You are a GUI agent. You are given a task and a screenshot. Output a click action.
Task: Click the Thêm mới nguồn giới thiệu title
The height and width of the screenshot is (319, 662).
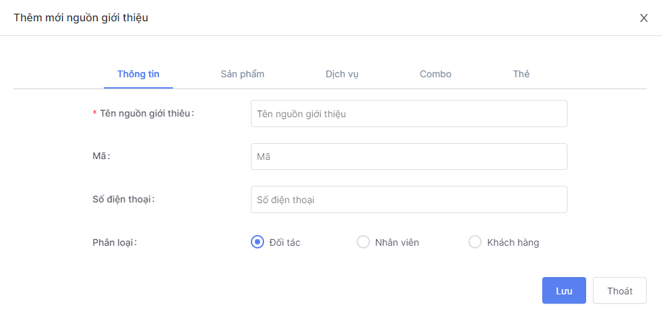coord(81,18)
